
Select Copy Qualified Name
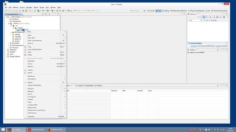coord(45,49)
